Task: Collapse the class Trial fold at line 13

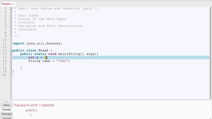Action: tap(11, 51)
